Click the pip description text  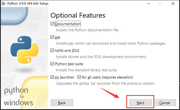click(111, 43)
